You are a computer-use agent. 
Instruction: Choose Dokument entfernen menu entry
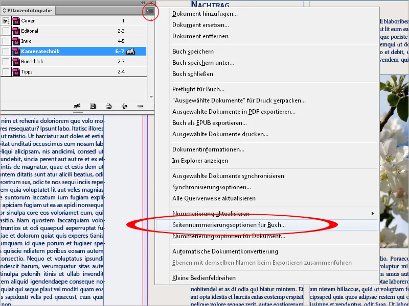[200, 36]
